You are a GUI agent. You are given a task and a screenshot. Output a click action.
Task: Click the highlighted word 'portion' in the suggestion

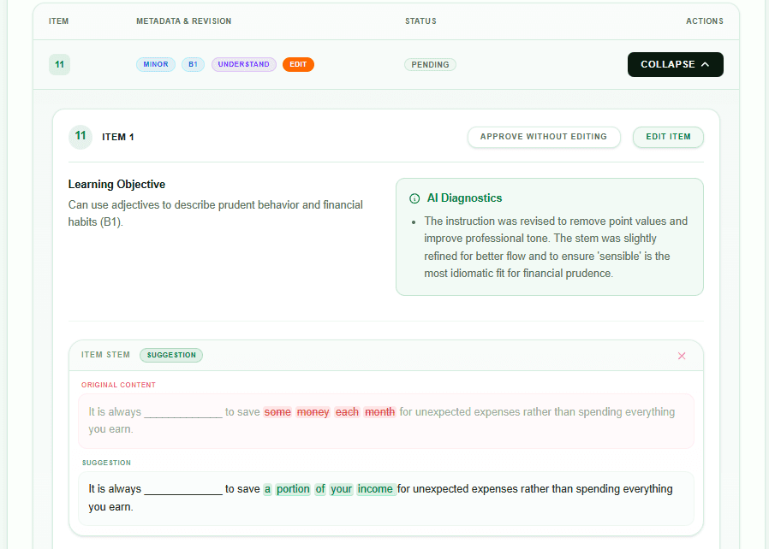pos(293,489)
